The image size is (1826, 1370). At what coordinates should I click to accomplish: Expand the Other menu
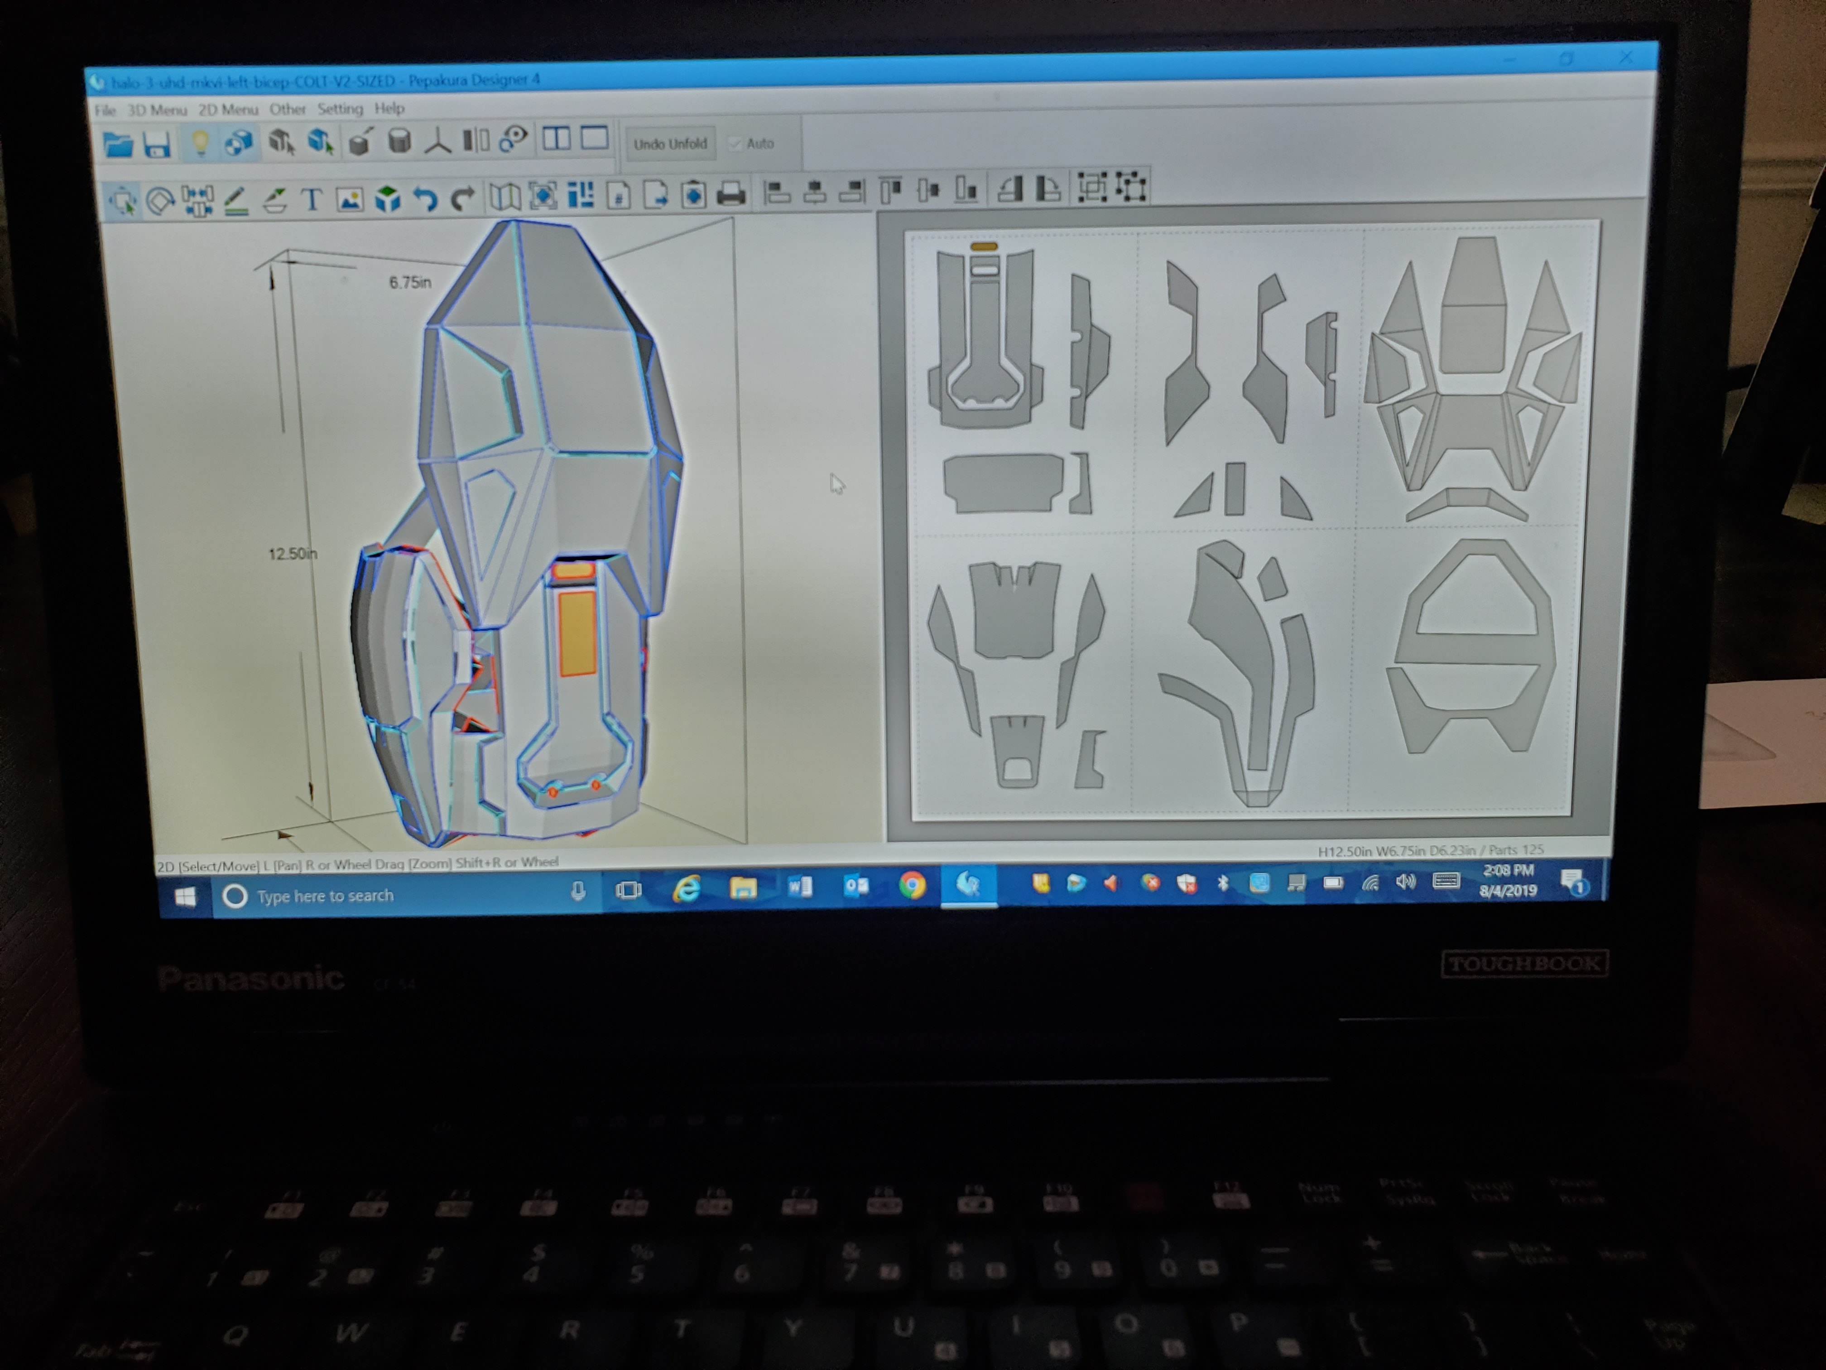click(x=287, y=109)
